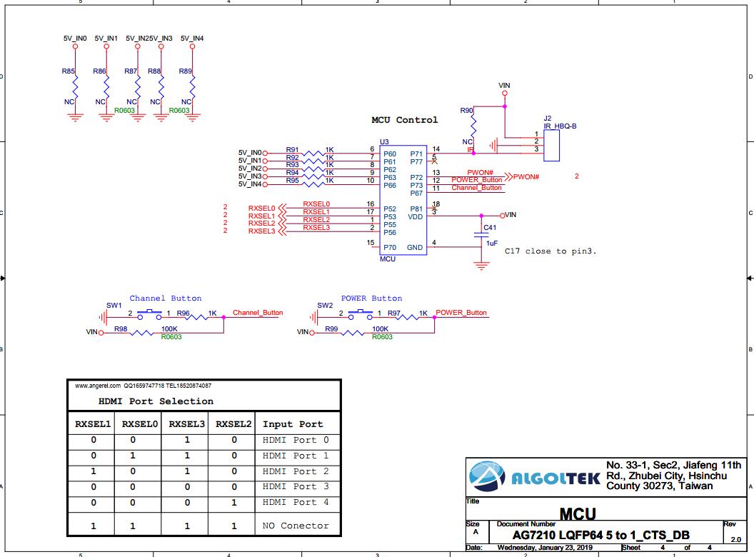Select resistor label R91
The width and height of the screenshot is (754, 557).
[292, 149]
